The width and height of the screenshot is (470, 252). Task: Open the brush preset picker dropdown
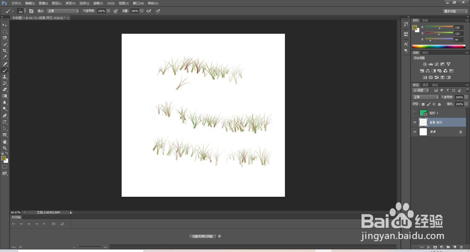pos(25,11)
